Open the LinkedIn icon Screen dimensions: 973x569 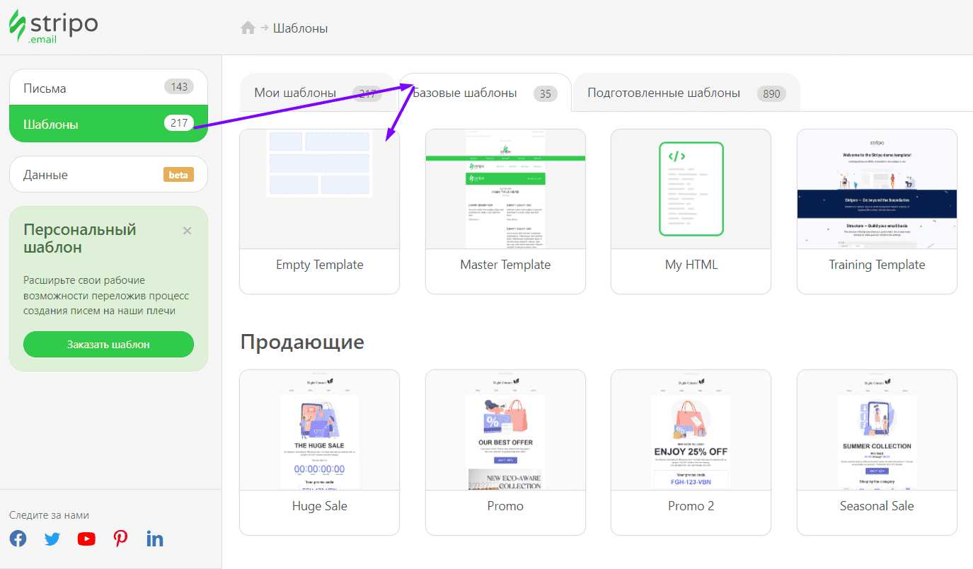pyautogui.click(x=154, y=539)
